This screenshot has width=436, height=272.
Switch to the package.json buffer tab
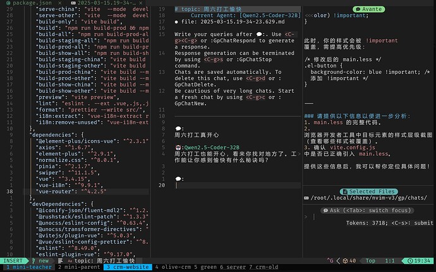pos(32,3)
